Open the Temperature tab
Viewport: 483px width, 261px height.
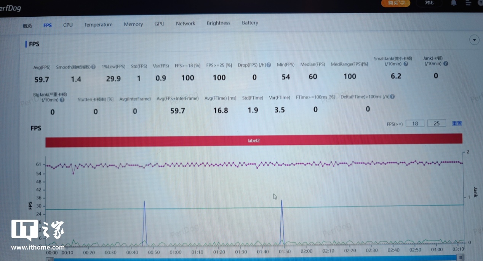point(98,25)
